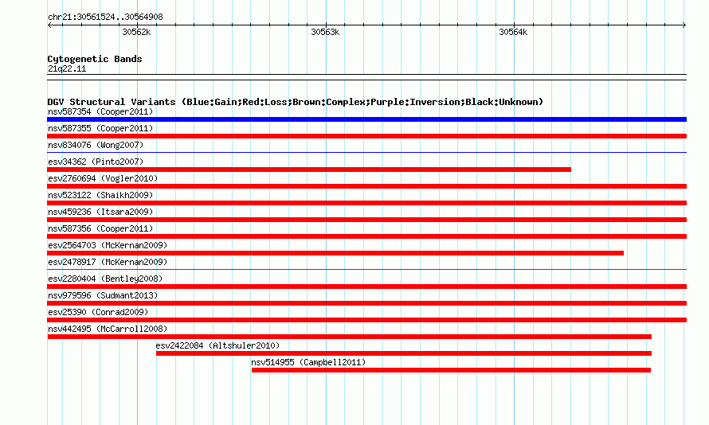This screenshot has width=709, height=425.
Task: Open nsv514955 (Campbell2011) label
Action: (x=308, y=362)
